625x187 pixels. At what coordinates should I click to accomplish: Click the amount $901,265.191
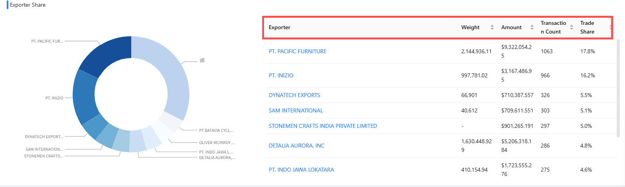(x=517, y=126)
